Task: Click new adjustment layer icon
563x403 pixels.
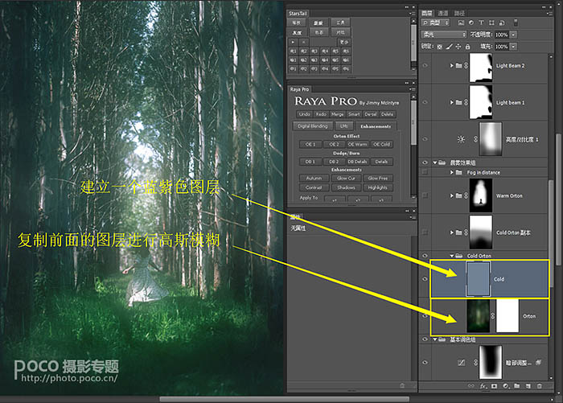Action: coord(506,386)
